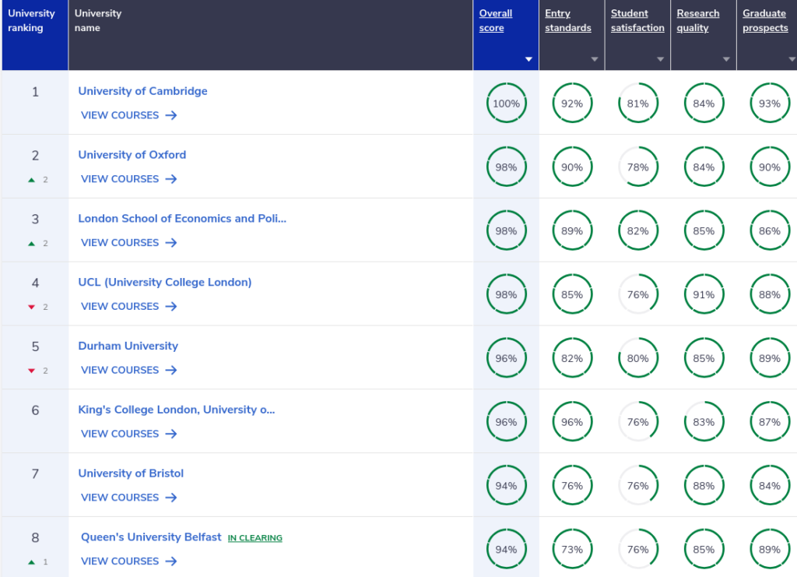Click green up-arrow rank change for LSE
The image size is (797, 577).
(x=31, y=244)
